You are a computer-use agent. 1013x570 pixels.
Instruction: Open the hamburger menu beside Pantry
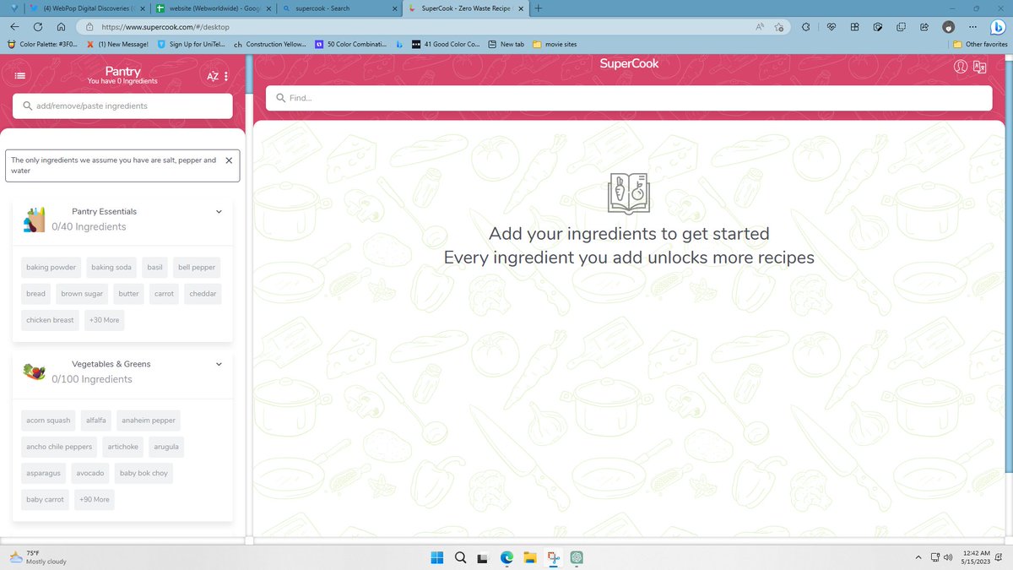(20, 75)
